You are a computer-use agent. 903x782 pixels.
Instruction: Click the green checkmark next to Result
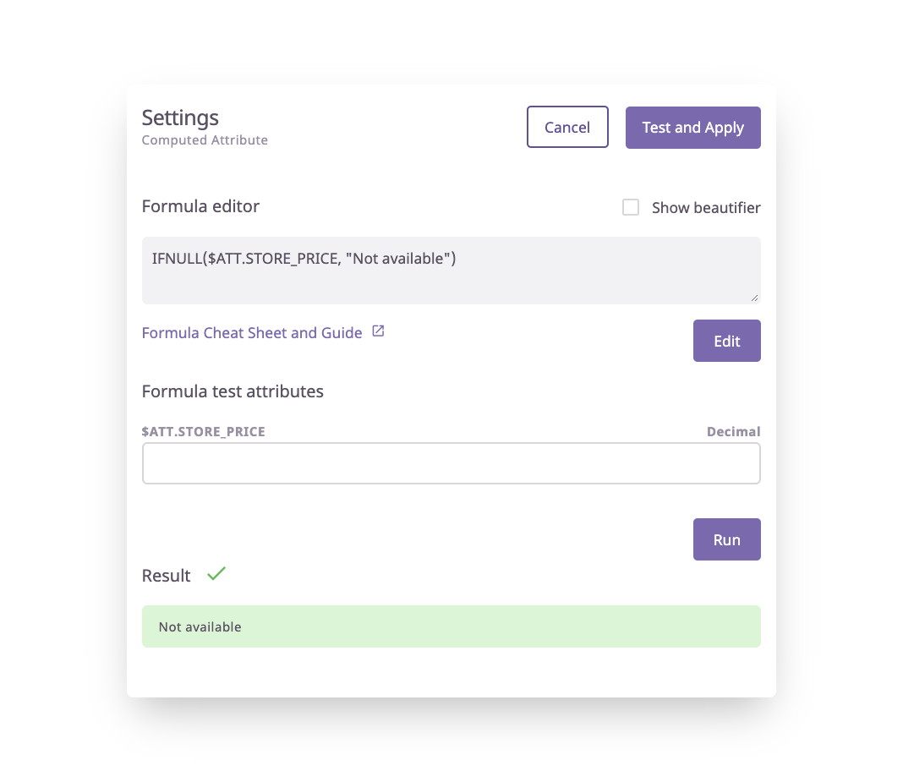point(216,573)
